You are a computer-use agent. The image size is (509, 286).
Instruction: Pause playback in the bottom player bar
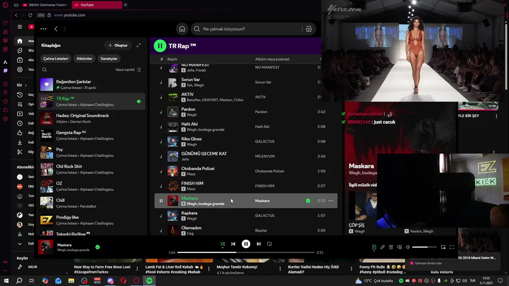point(246,244)
